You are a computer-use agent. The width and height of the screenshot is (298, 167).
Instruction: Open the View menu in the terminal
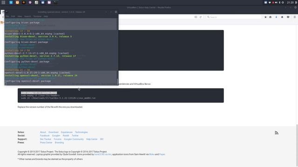[20, 17]
